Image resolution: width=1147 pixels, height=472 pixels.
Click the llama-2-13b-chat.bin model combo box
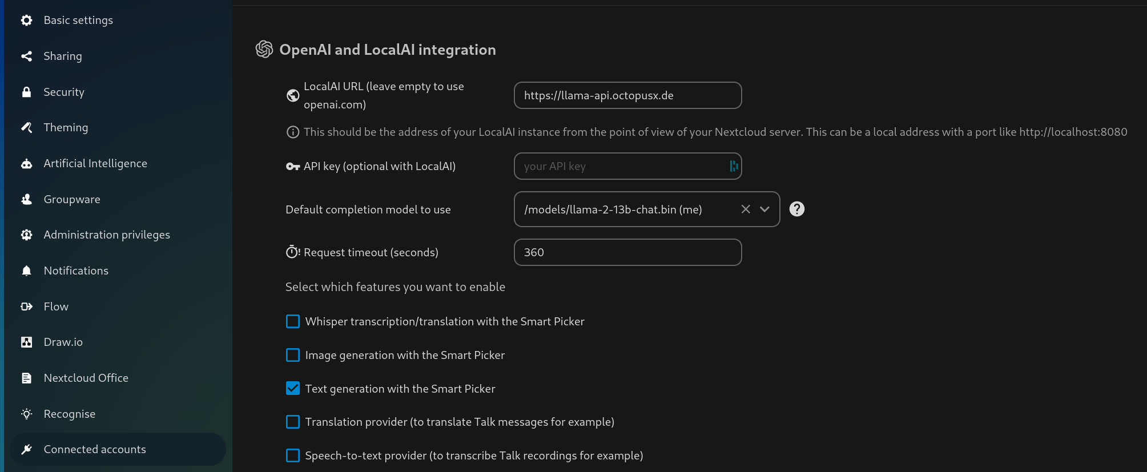pos(647,209)
